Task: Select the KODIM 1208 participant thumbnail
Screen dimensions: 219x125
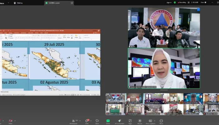Action: [115, 109]
